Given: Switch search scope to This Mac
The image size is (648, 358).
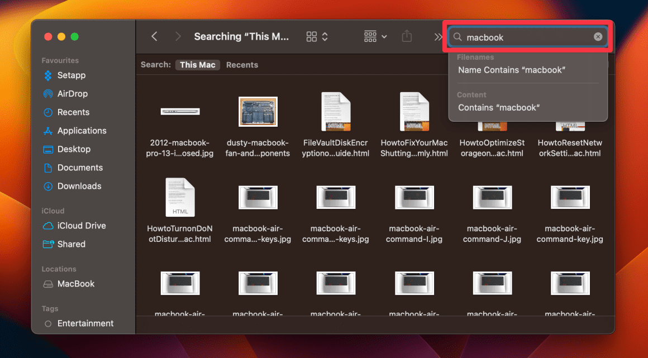Looking at the screenshot, I should click(197, 64).
